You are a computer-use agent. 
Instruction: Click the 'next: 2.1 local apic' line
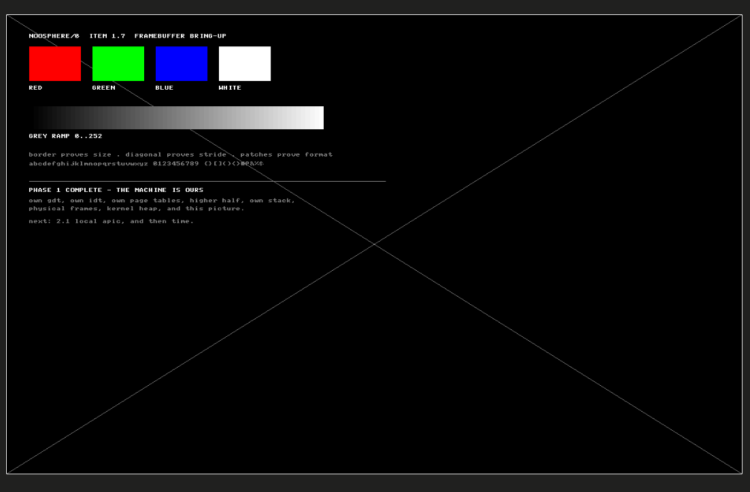tap(112, 221)
